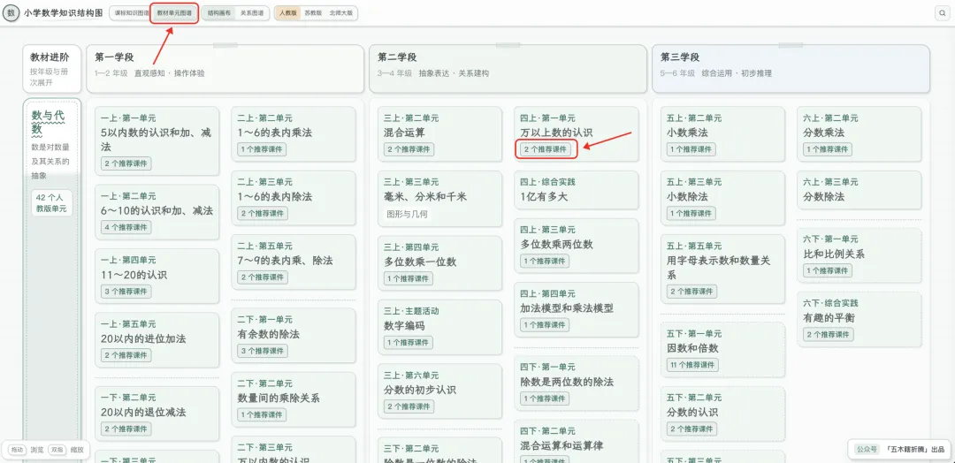Image resolution: width=955 pixels, height=463 pixels.
Task: Switch to 课标知识图谱 tab
Action: 132,12
